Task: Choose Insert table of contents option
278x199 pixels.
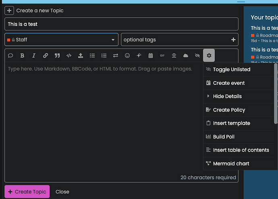Action: click(239, 150)
